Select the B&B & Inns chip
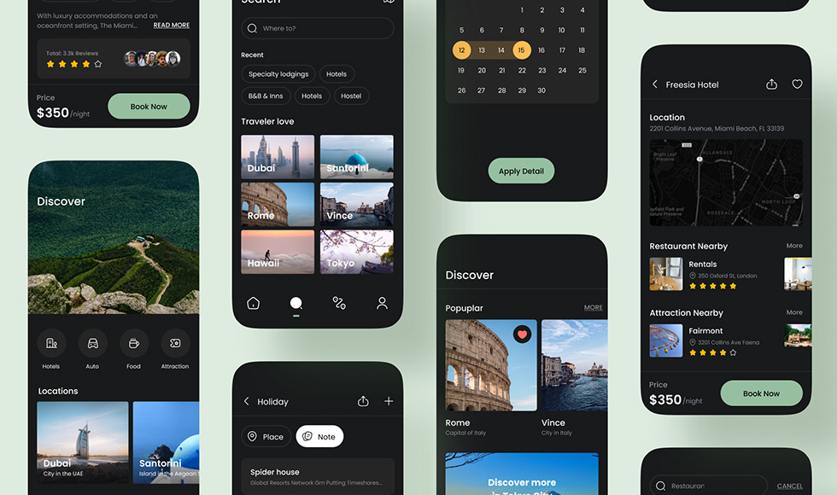Screen dimensions: 837x495 [266, 96]
